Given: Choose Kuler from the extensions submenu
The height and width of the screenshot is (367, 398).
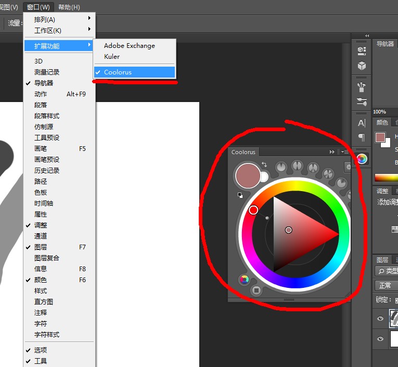Looking at the screenshot, I should (x=135, y=57).
